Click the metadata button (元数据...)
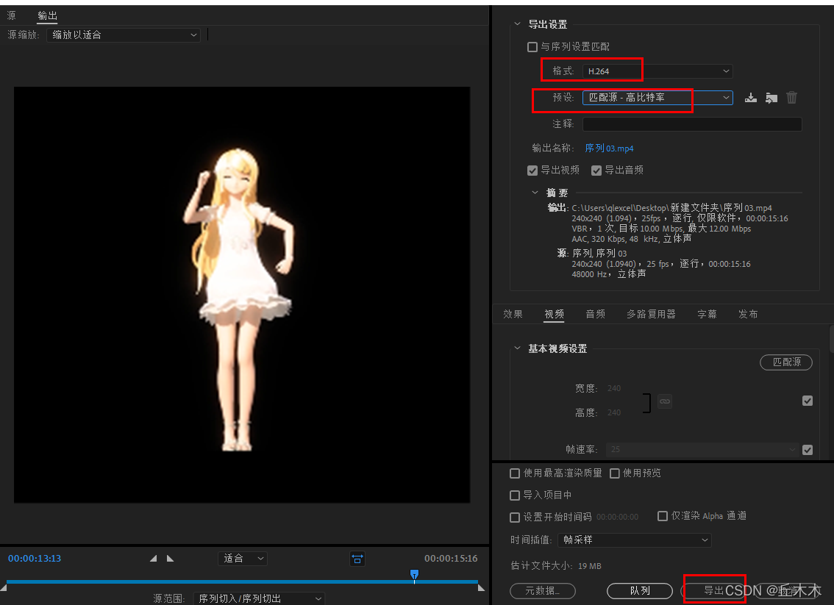The image size is (834, 605). (x=543, y=590)
